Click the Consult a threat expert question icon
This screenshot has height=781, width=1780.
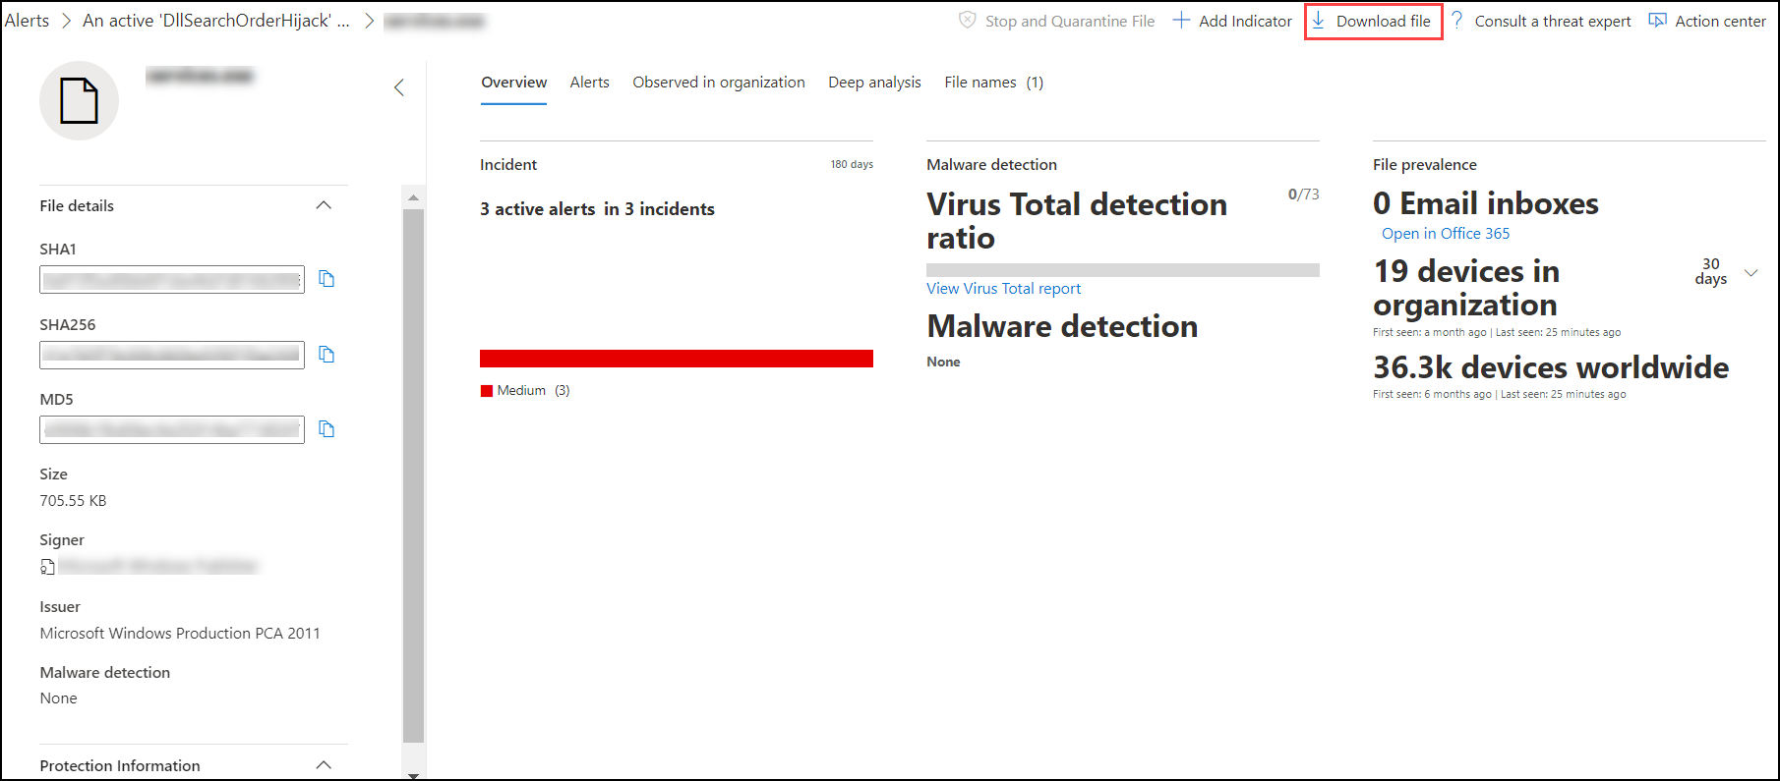1456,21
